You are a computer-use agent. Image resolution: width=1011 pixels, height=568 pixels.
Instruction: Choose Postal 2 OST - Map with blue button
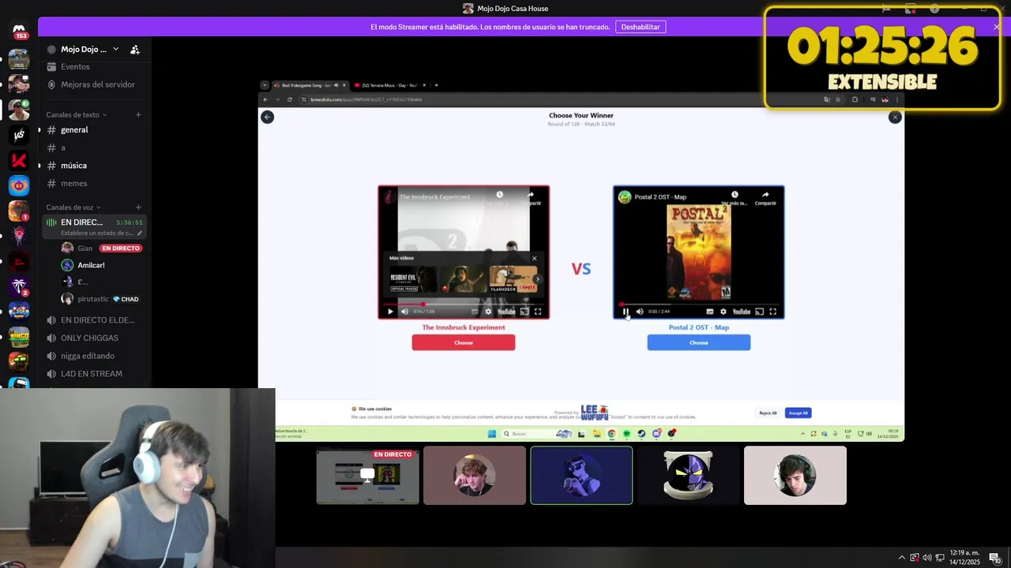699,342
